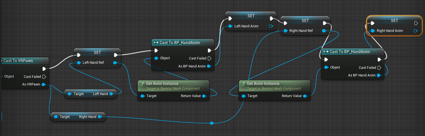Click Right Hand Ref output data pin

(x=325, y=31)
